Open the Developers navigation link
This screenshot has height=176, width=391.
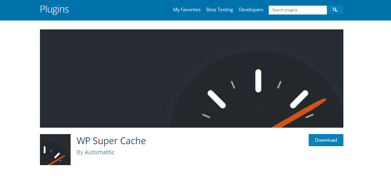pyautogui.click(x=251, y=10)
